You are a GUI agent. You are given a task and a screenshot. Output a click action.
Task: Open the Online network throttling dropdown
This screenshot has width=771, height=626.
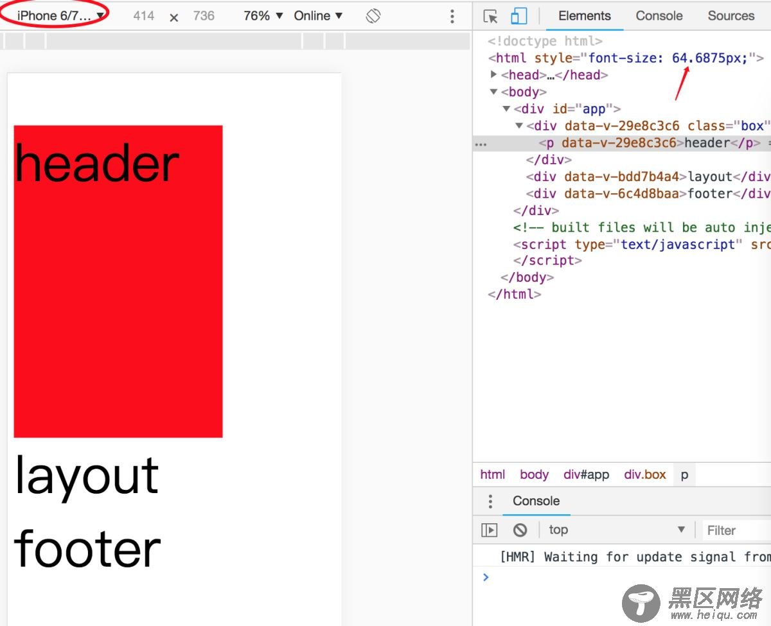(x=318, y=15)
